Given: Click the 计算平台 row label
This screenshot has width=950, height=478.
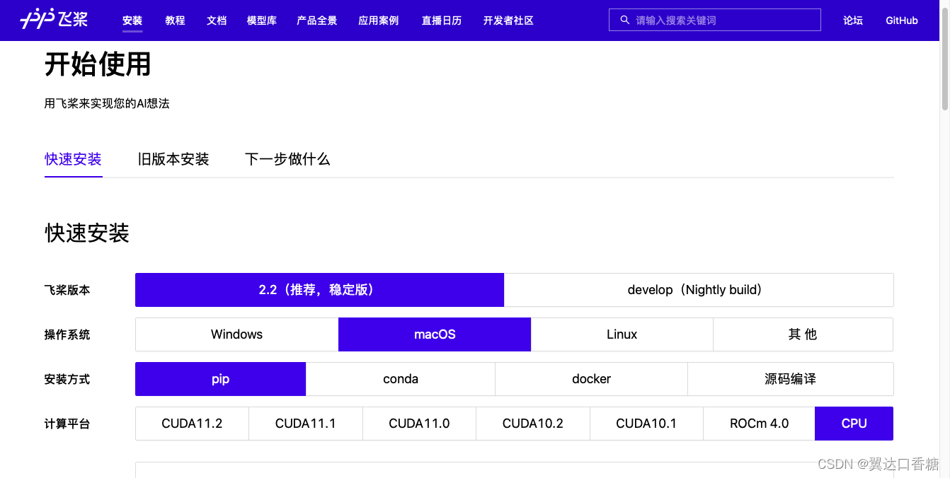Looking at the screenshot, I should pyautogui.click(x=67, y=424).
